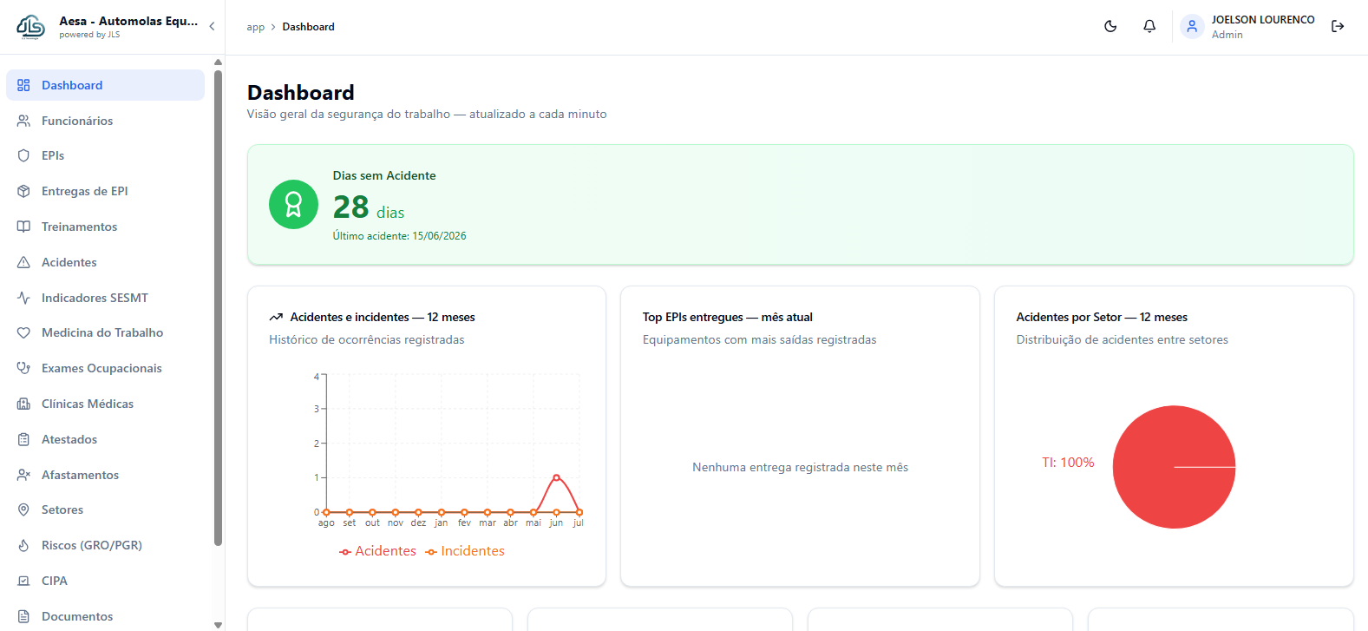Click the JOELSON LOURENCO user name
The width and height of the screenshot is (1368, 631).
1263,20
